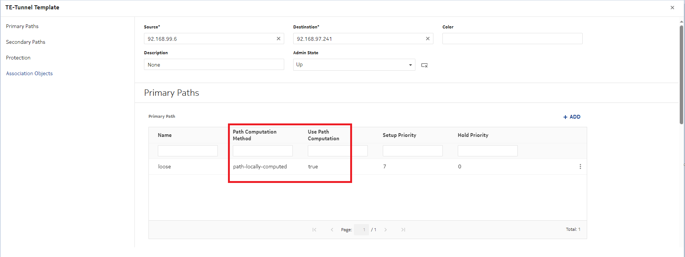The height and width of the screenshot is (257, 685).
Task: Jump to the last page
Action: [403, 230]
